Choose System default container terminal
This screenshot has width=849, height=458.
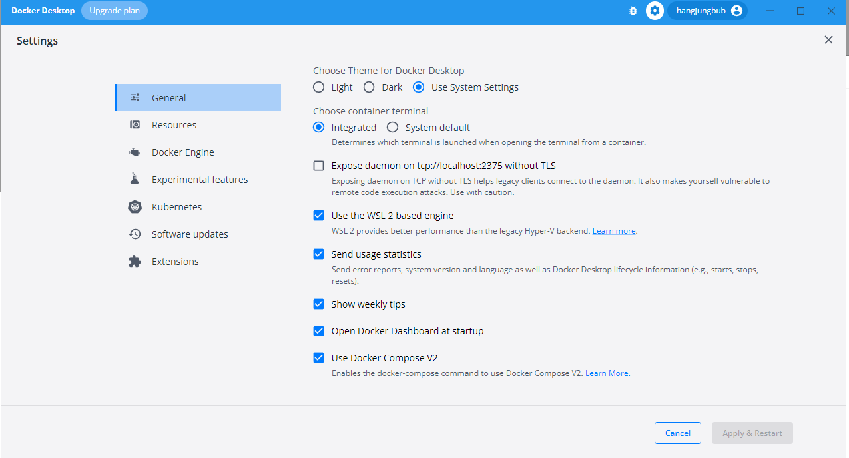(x=393, y=127)
